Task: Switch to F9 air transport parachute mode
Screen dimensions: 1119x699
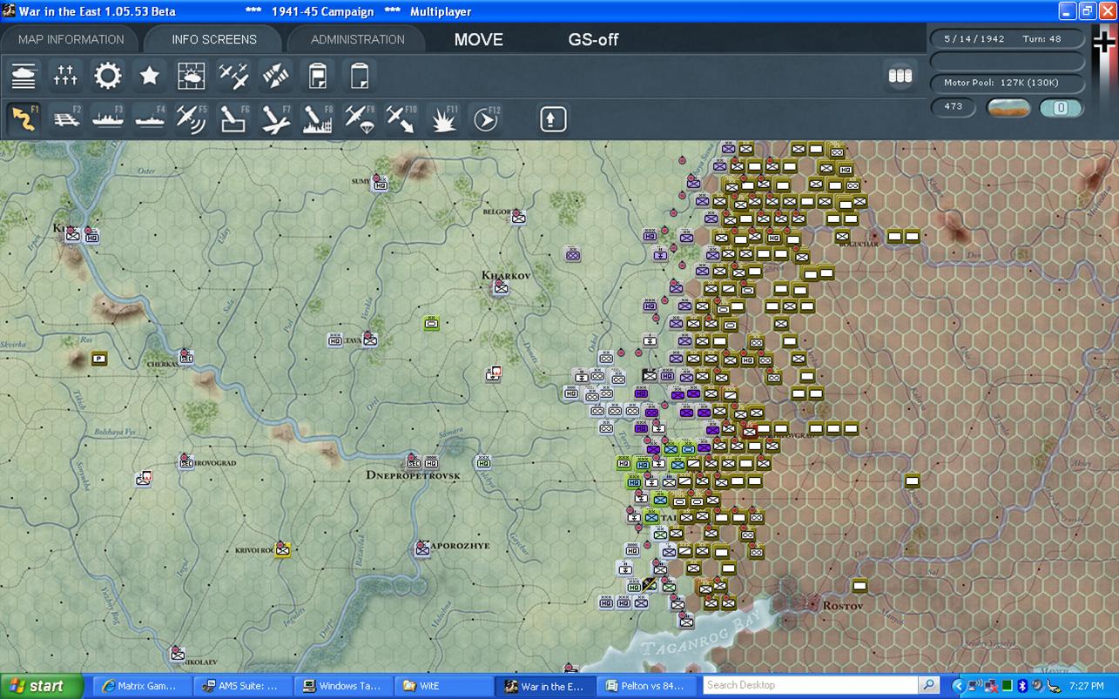Action: 359,118
